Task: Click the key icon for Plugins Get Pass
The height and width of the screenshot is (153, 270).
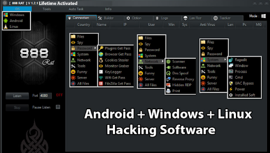Action: point(101,48)
